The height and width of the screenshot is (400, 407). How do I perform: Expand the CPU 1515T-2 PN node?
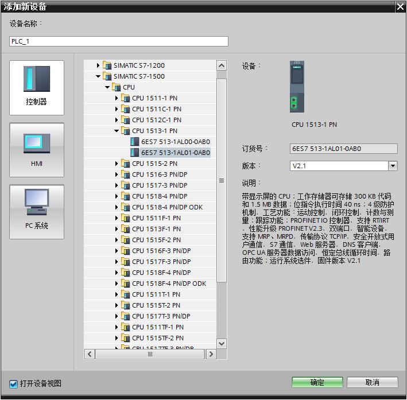[117, 305]
